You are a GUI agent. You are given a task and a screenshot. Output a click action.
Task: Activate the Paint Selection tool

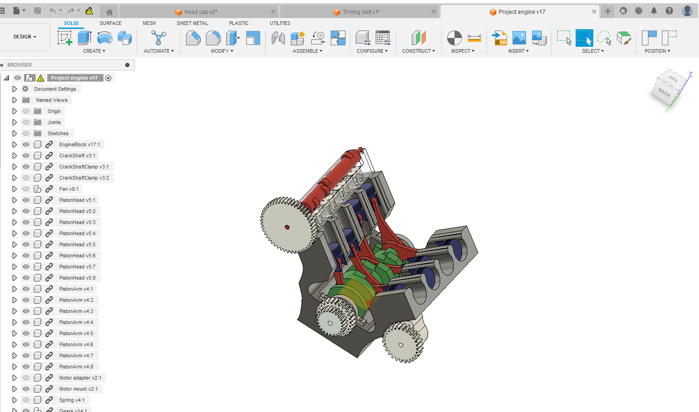[624, 38]
